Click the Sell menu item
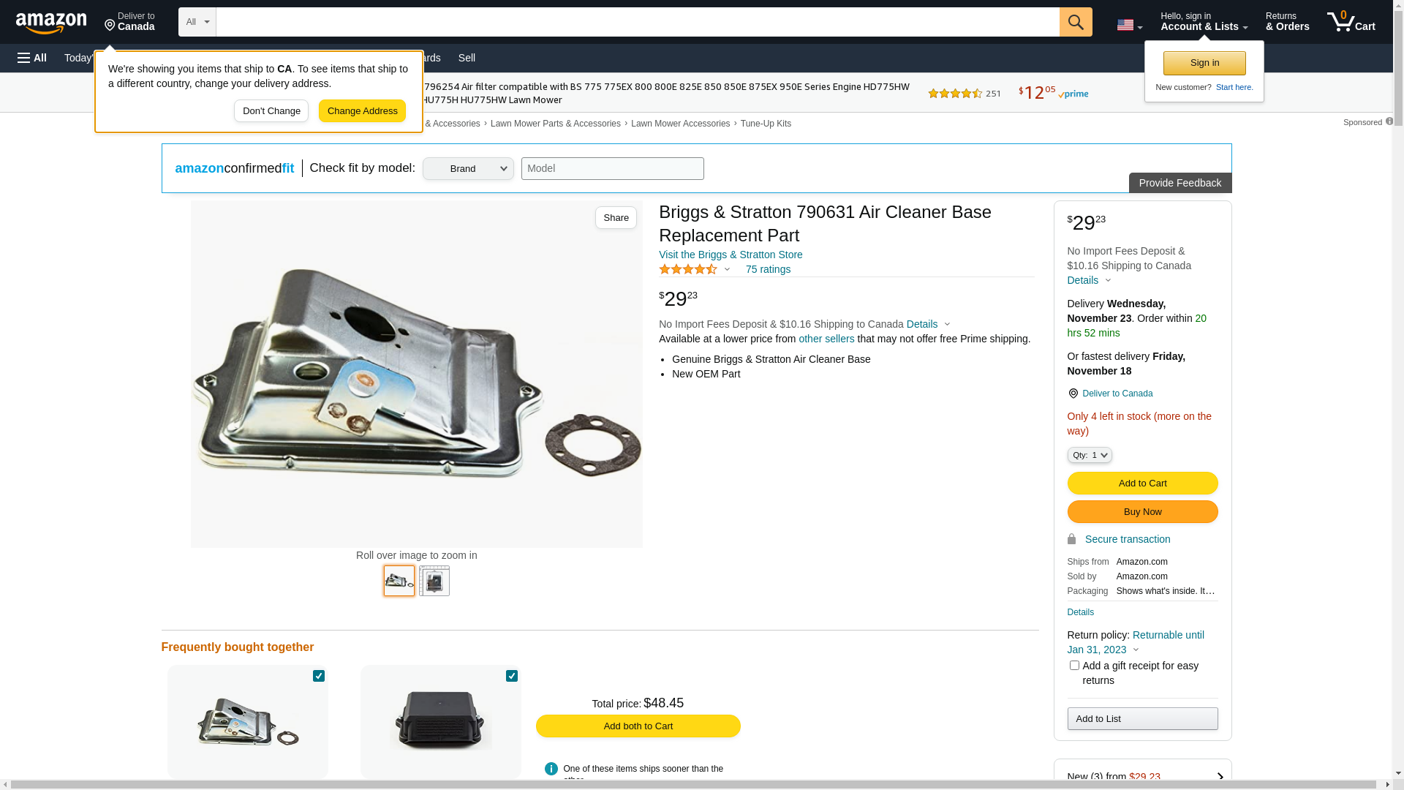The width and height of the screenshot is (1404, 790). (x=467, y=58)
